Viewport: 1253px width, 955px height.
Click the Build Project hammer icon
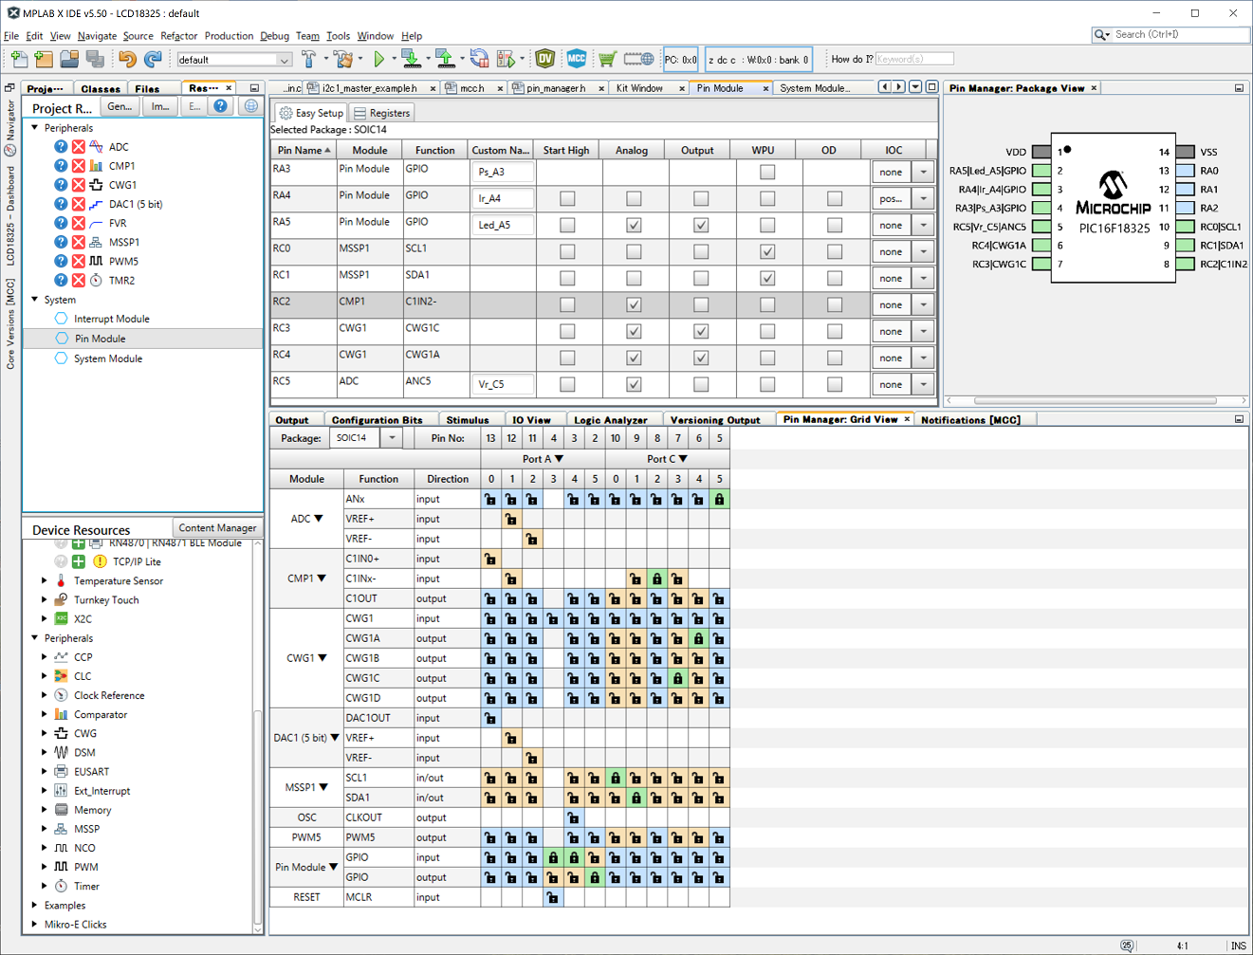pos(309,59)
